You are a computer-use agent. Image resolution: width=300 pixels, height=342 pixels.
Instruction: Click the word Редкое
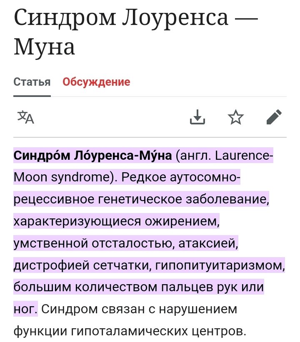pyautogui.click(x=144, y=178)
